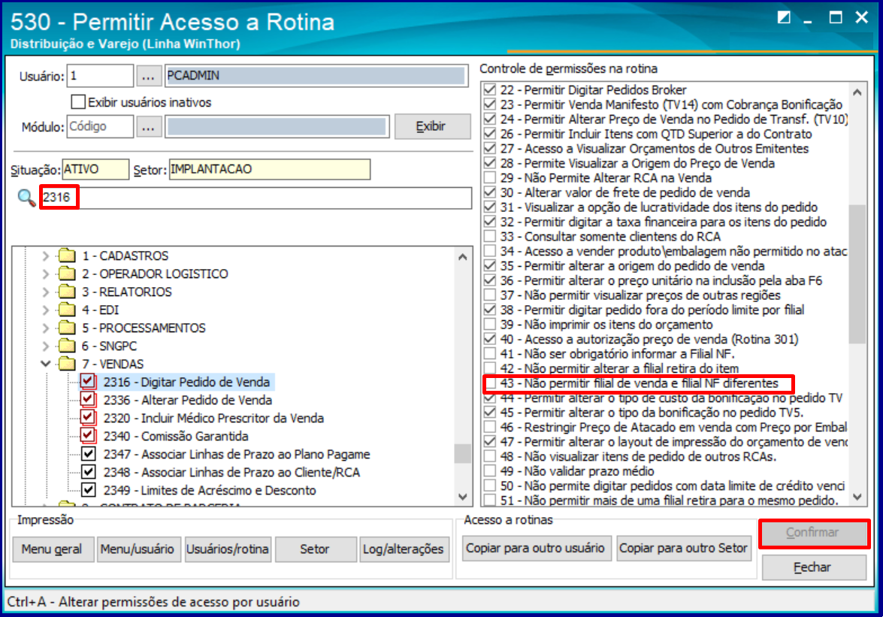Click the routine search field containing 2316

[256, 198]
